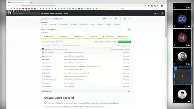The image size is (194, 109).
Task: Switch to the Wiki tab
Action: click(x=92, y=24)
